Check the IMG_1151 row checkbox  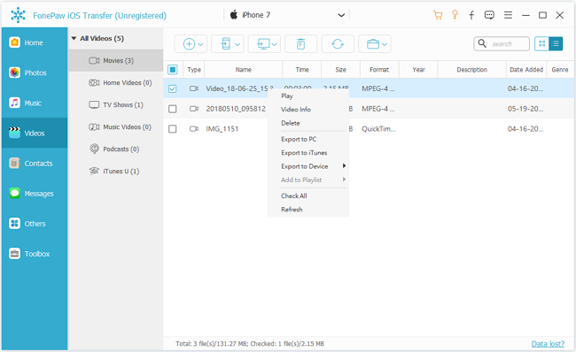coord(172,129)
